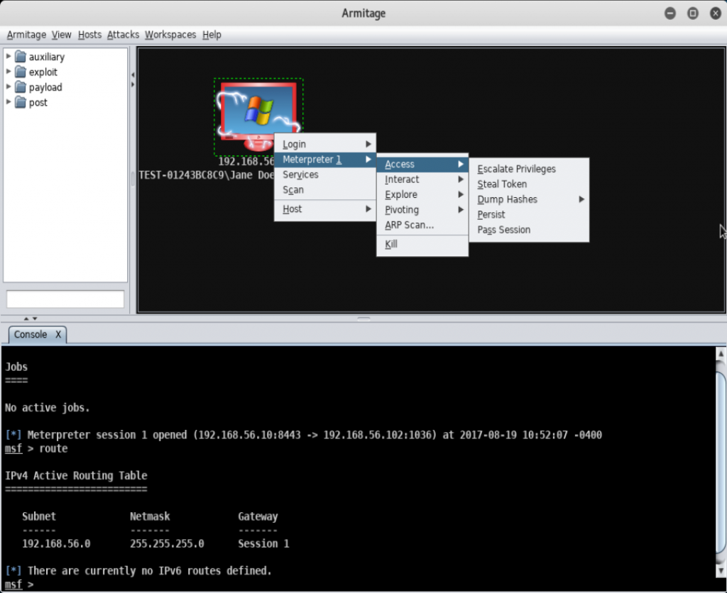Expand the payload module tree

pos(9,87)
